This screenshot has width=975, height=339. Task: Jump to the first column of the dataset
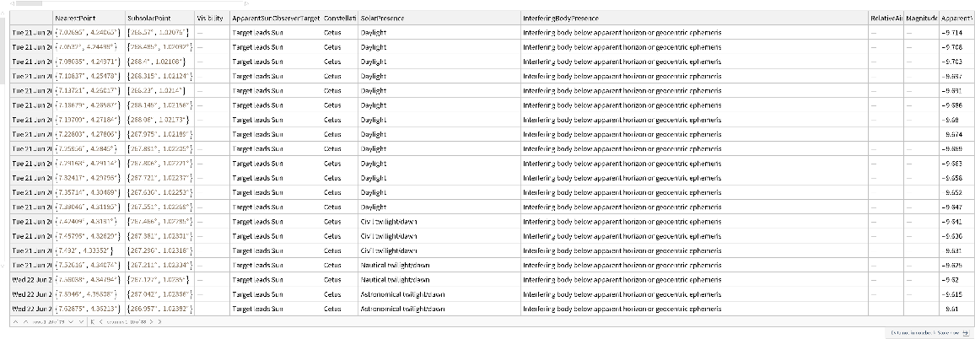pos(92,321)
